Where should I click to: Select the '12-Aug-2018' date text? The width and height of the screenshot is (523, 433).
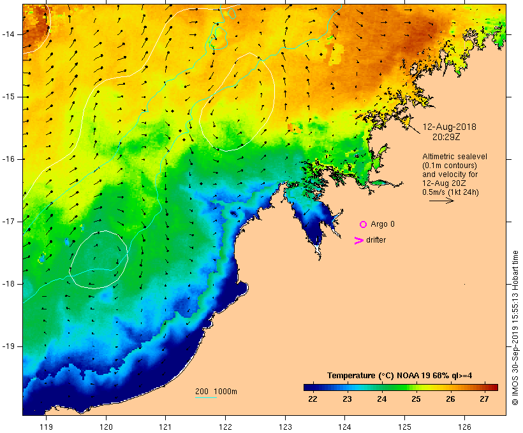click(449, 127)
